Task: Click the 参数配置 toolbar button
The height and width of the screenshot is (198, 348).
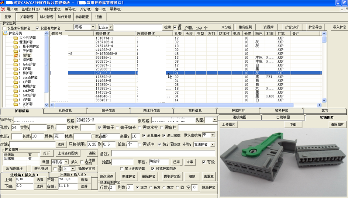Action: coord(82,17)
